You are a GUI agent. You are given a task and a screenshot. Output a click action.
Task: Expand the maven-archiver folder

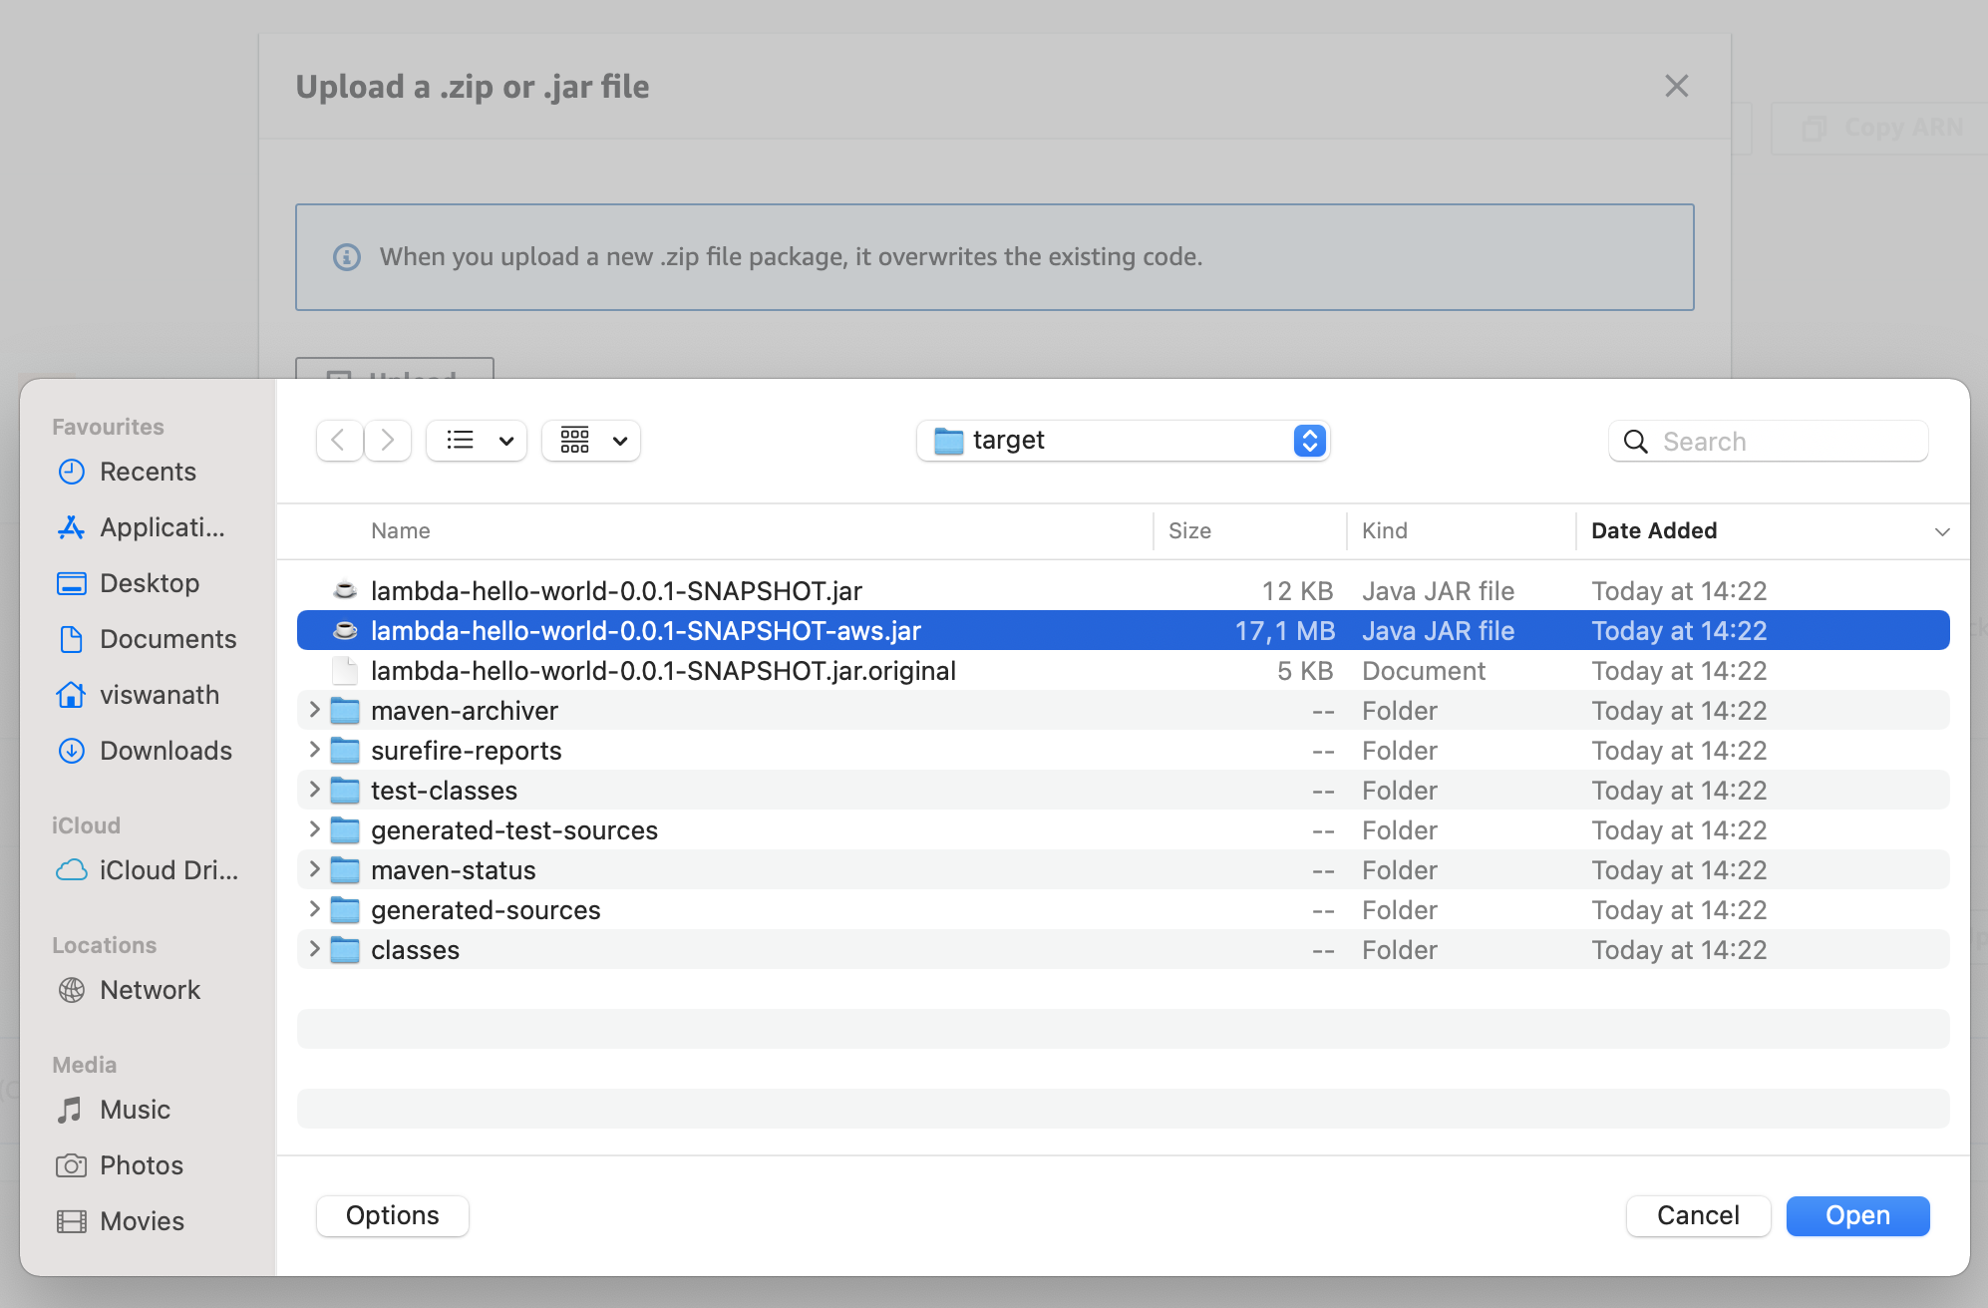click(314, 710)
